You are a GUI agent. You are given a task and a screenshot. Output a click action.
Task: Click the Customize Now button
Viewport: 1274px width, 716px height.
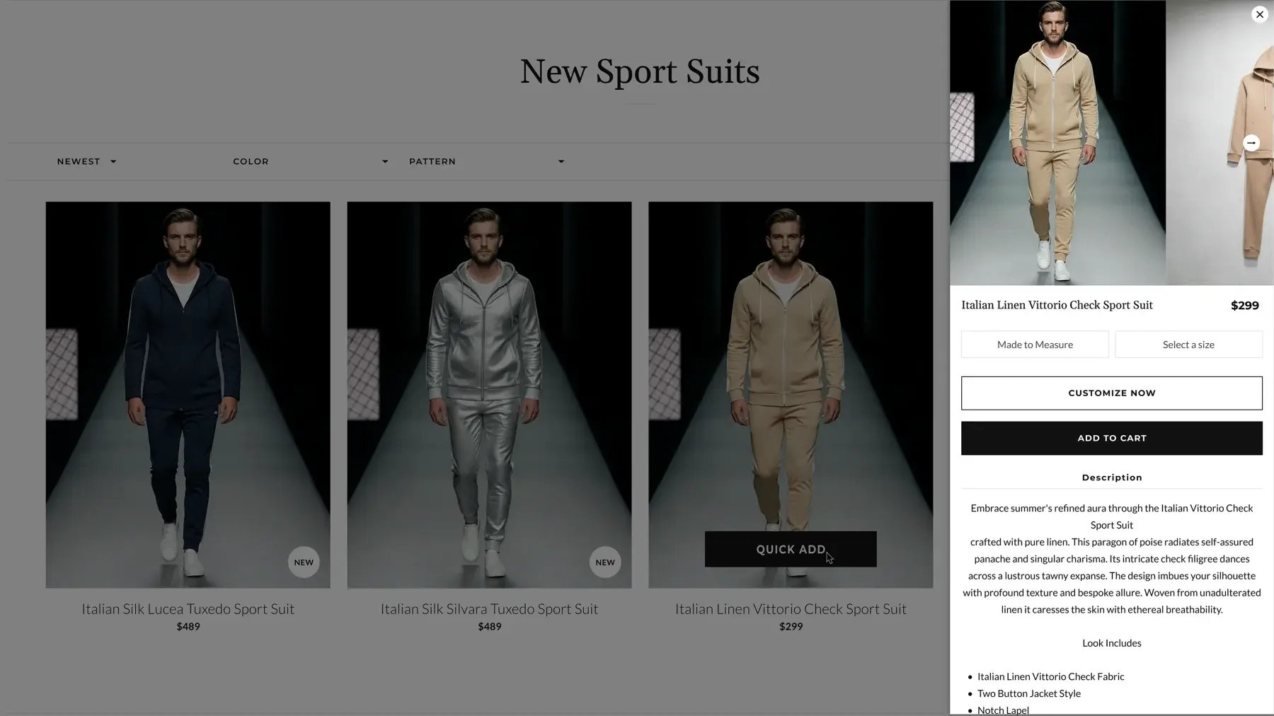1111,393
